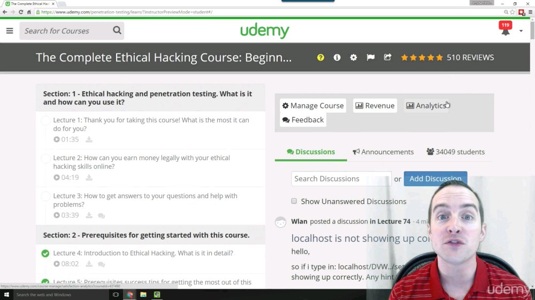Open File Explorer from the taskbar
The width and height of the screenshot is (535, 300).
click(143, 295)
